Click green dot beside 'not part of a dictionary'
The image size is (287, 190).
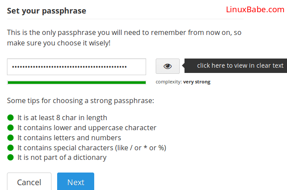point(11,157)
